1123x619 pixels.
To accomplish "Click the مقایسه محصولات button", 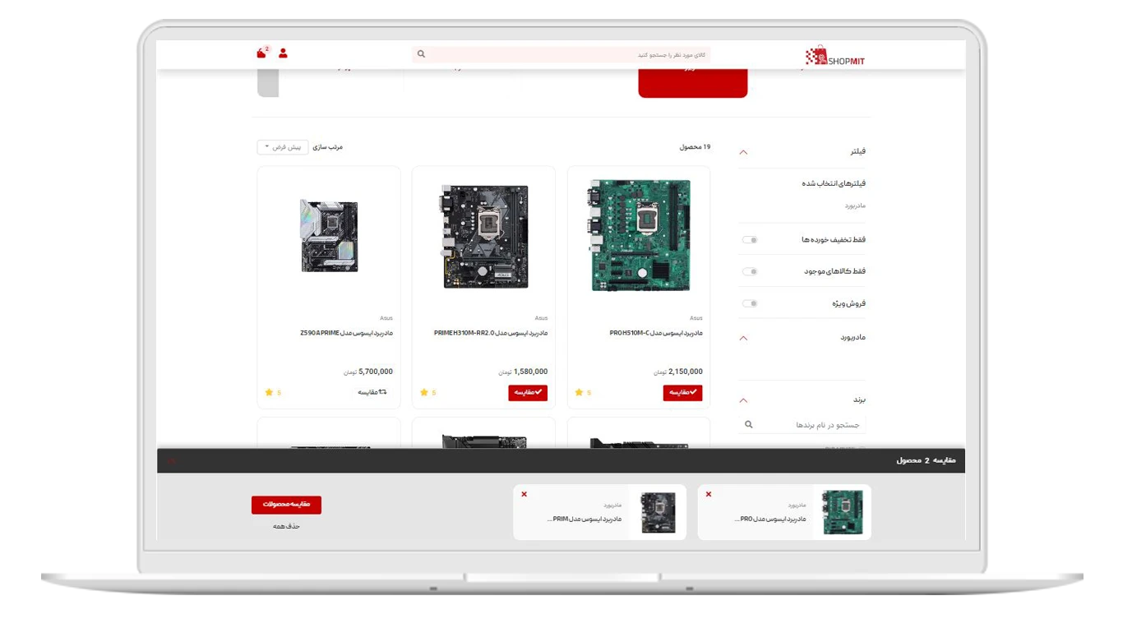I will click(x=286, y=504).
